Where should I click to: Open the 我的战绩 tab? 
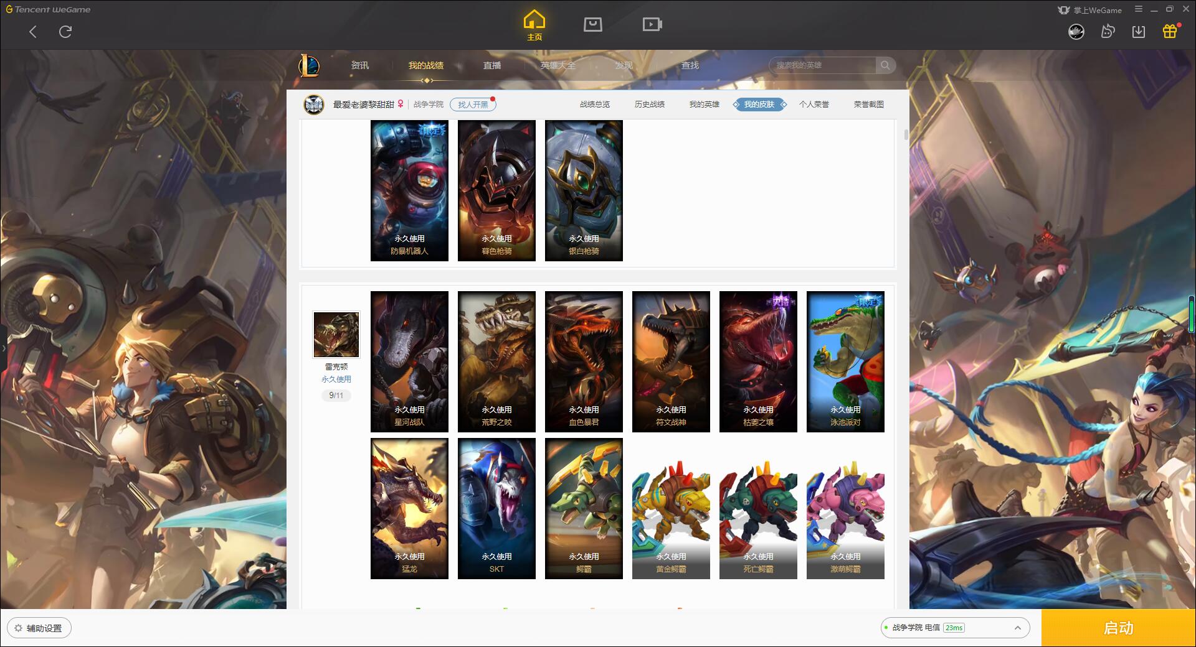(426, 65)
